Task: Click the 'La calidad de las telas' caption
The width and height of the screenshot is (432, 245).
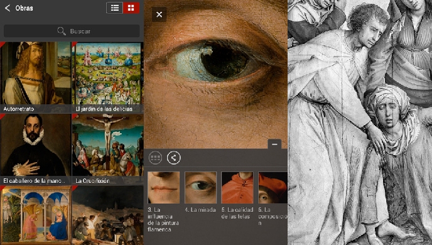Action: pos(237,213)
